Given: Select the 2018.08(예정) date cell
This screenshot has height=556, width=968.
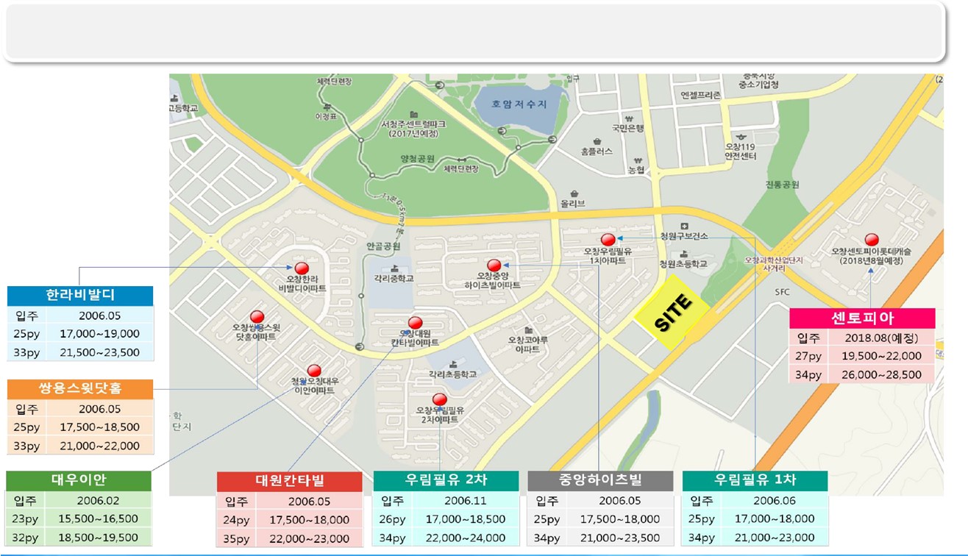Looking at the screenshot, I should [881, 338].
